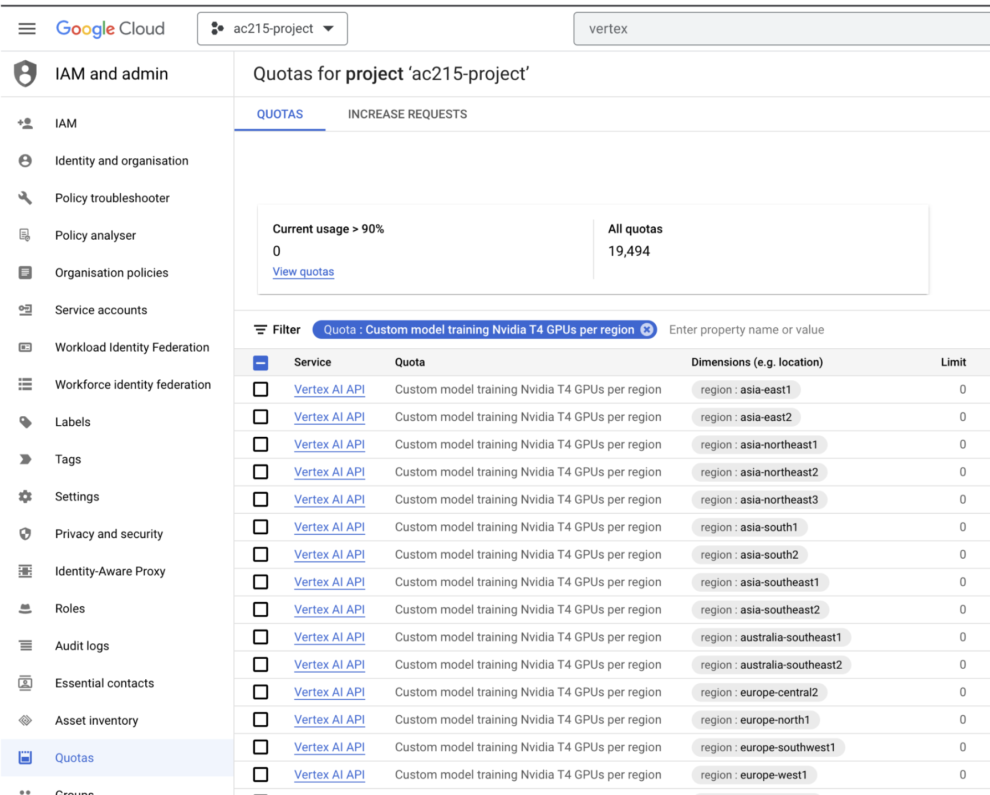This screenshot has width=990, height=795.
Task: Check the asia-northeast3 row checkbox
Action: (x=261, y=499)
